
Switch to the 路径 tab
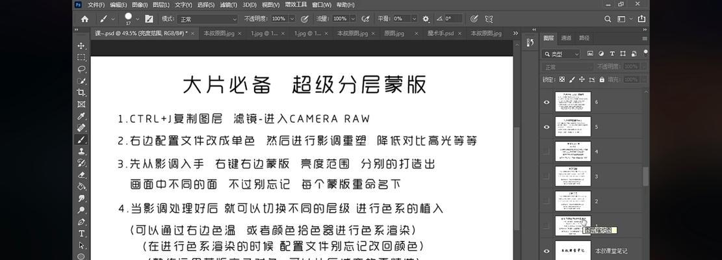(584, 38)
